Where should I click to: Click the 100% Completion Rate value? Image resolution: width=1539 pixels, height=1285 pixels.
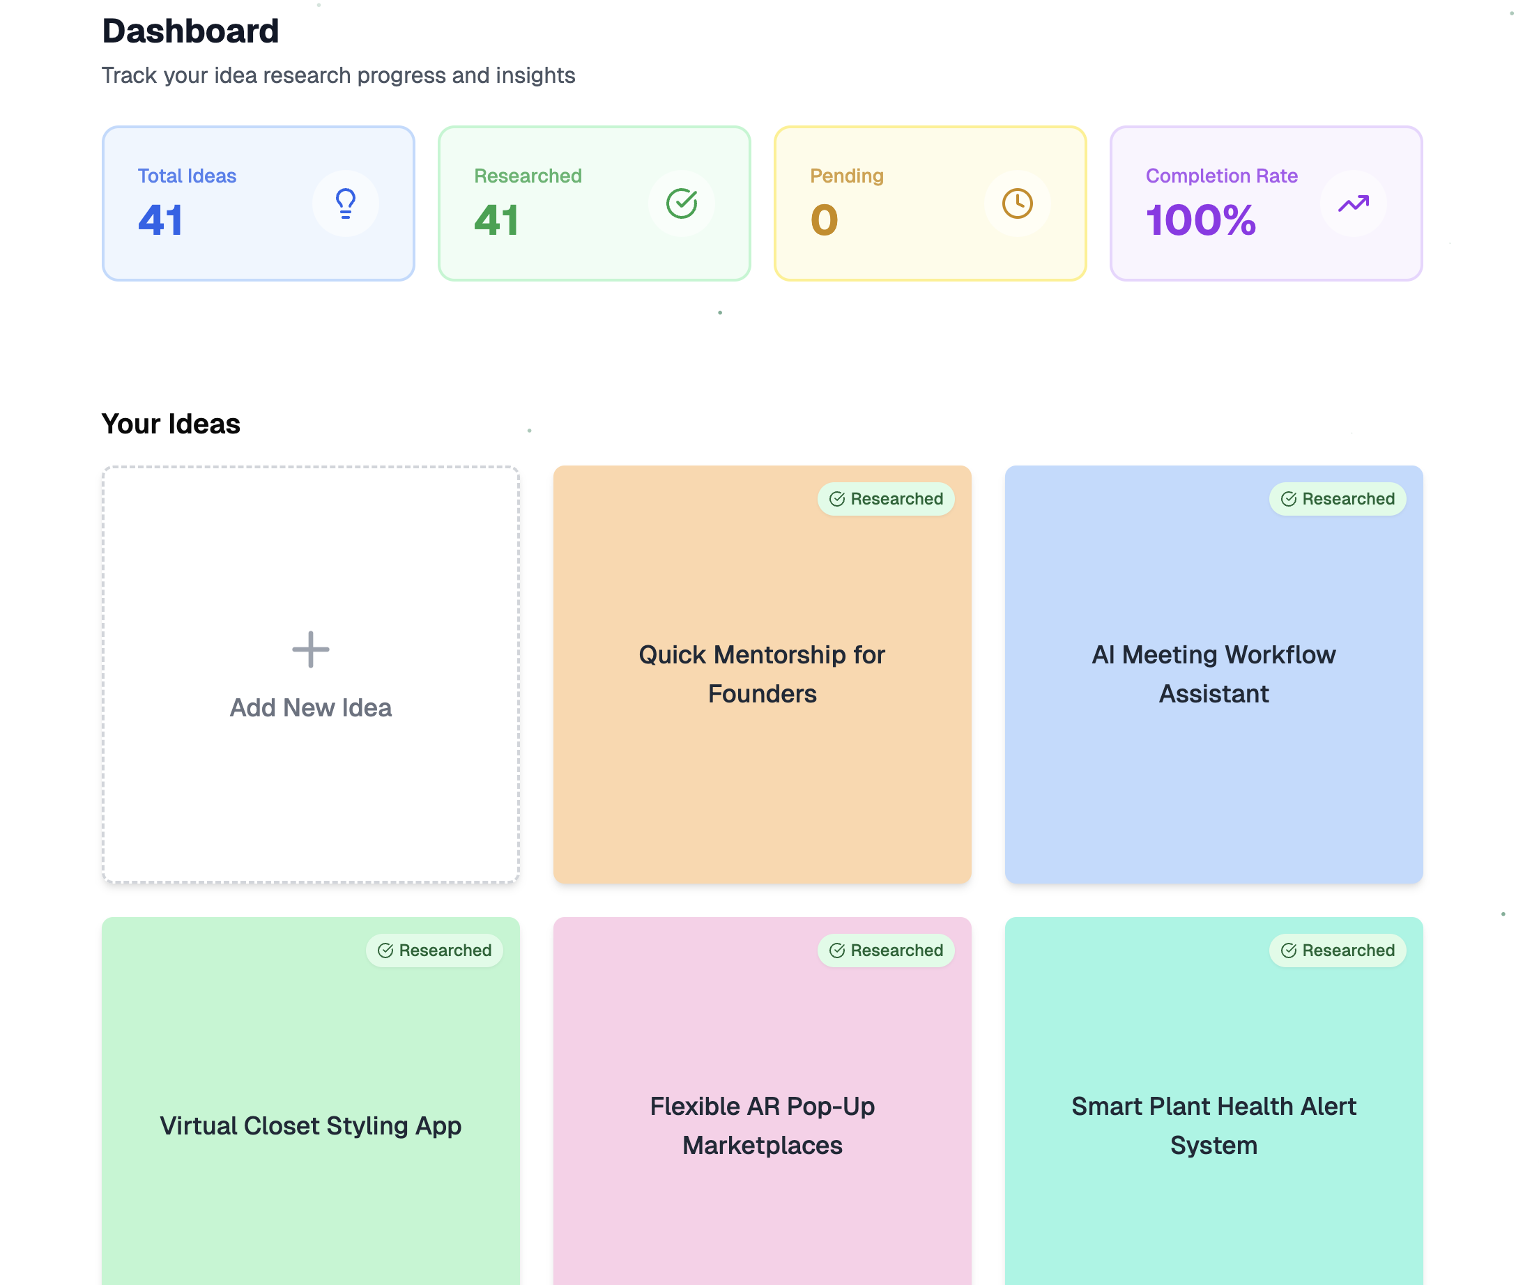tap(1200, 220)
